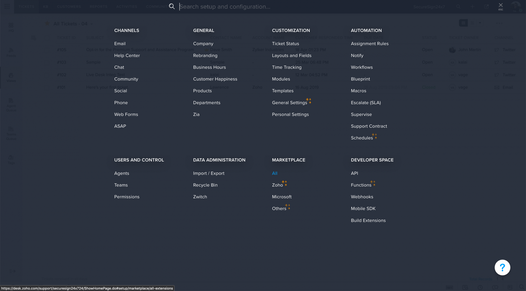Open Zia under General
526x291 pixels.
click(x=196, y=114)
